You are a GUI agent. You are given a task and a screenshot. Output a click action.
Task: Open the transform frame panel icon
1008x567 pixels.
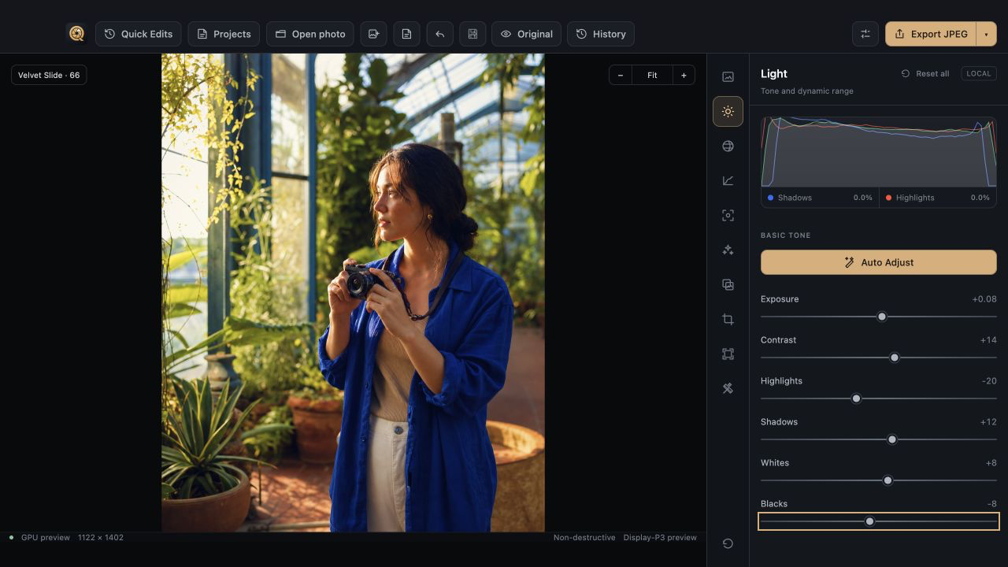728,354
